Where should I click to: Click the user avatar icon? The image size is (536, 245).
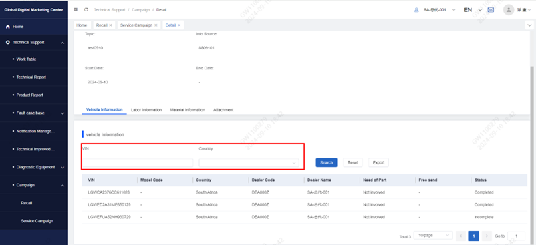coord(509,10)
